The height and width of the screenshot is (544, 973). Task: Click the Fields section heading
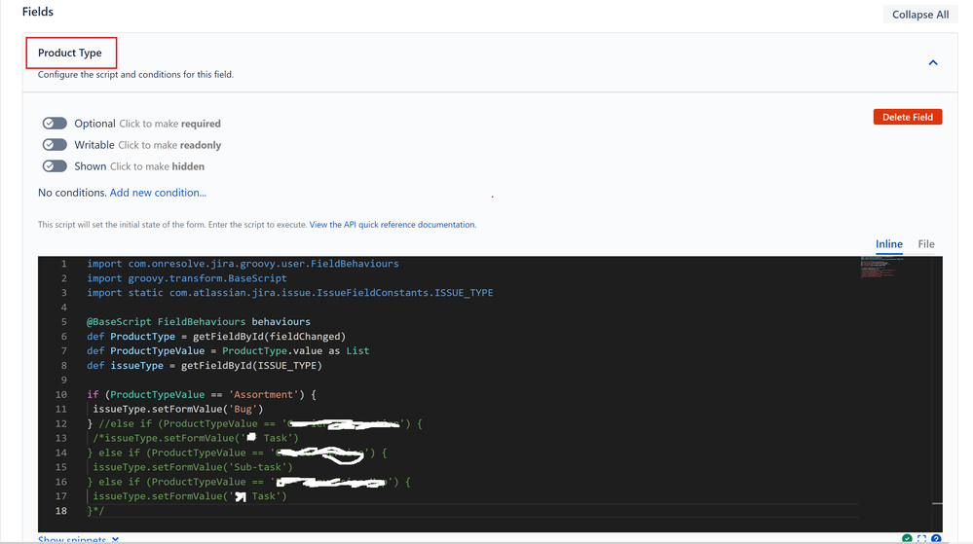38,12
